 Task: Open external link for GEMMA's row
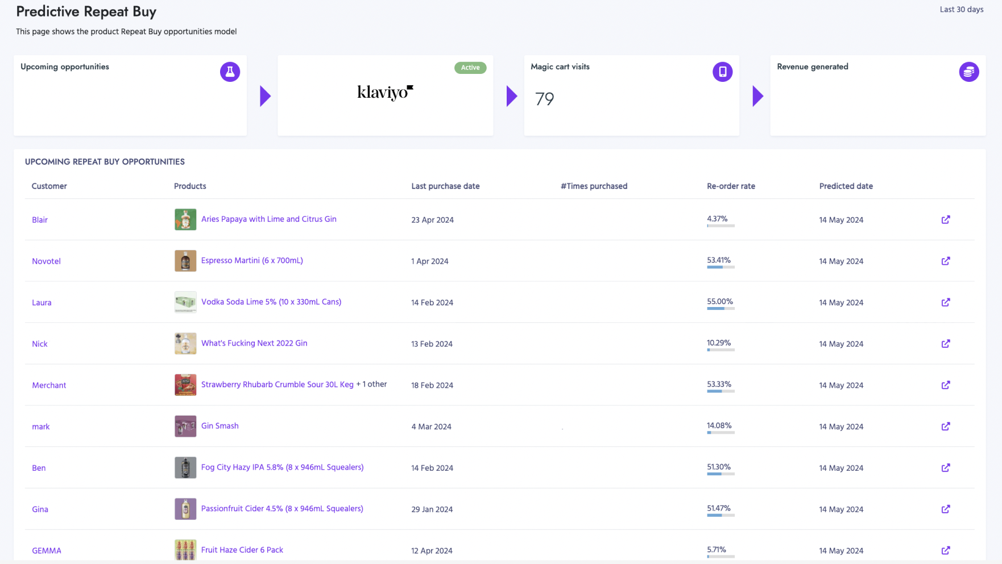(945, 550)
